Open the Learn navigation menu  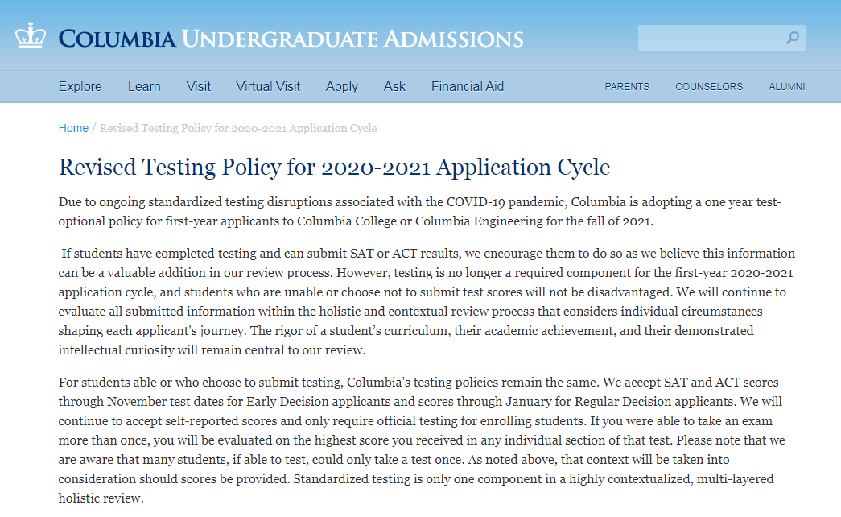[x=144, y=86]
